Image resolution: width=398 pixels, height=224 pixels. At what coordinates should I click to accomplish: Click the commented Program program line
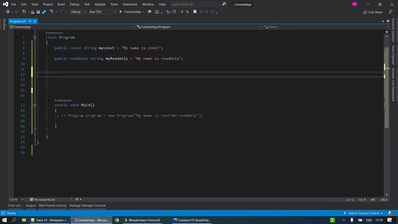[x=132, y=116]
